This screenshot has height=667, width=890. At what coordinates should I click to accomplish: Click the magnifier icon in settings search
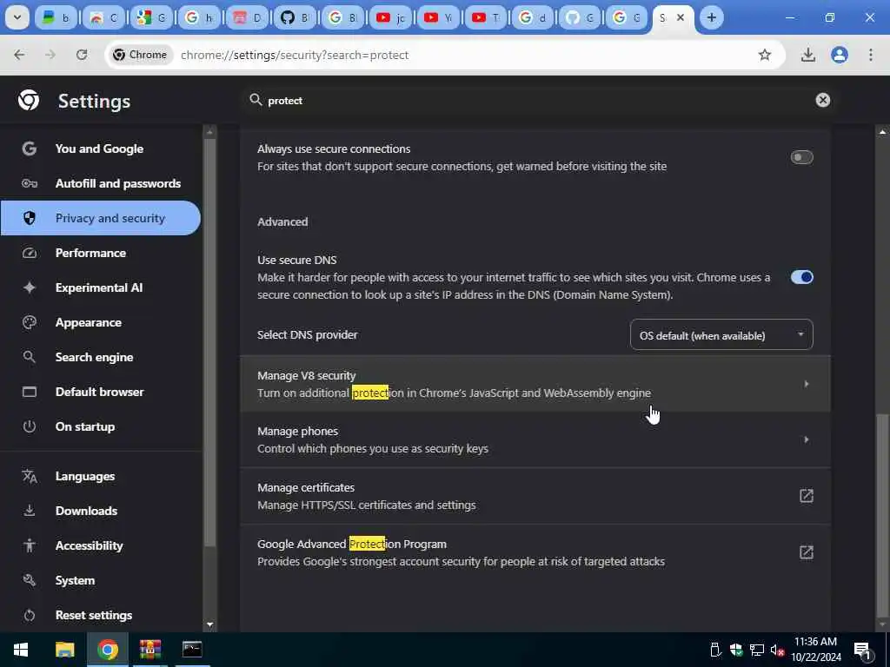click(x=256, y=100)
